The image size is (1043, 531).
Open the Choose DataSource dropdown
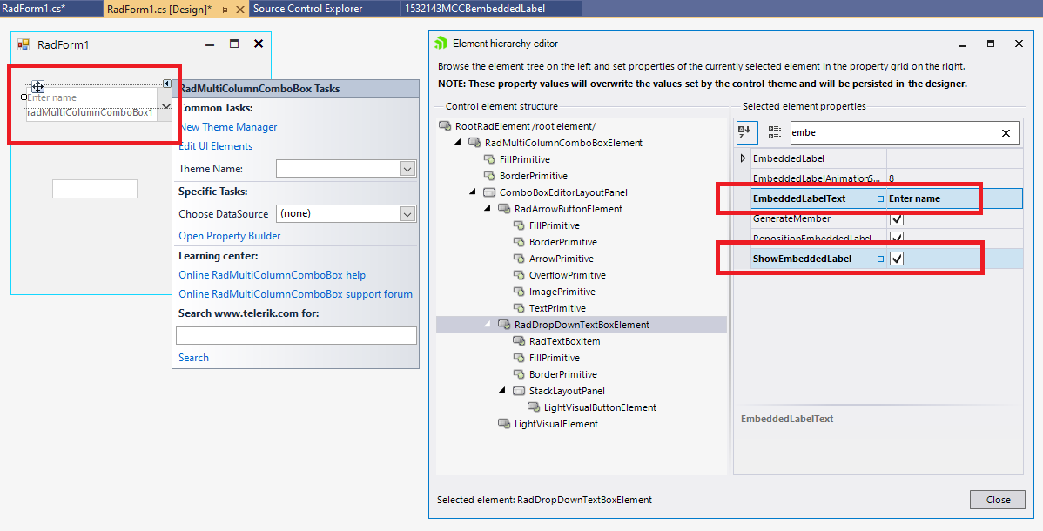[x=408, y=214]
